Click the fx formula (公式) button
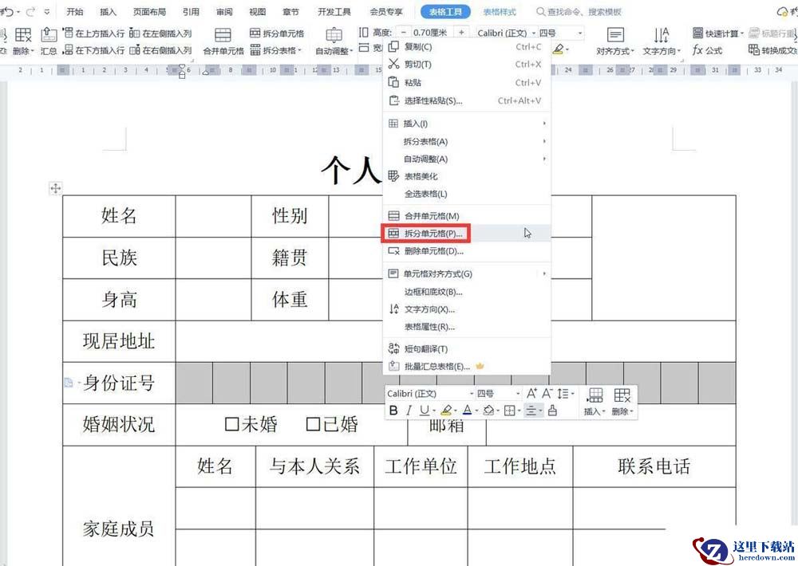Screen dimensions: 798x566 pyautogui.click(x=707, y=50)
